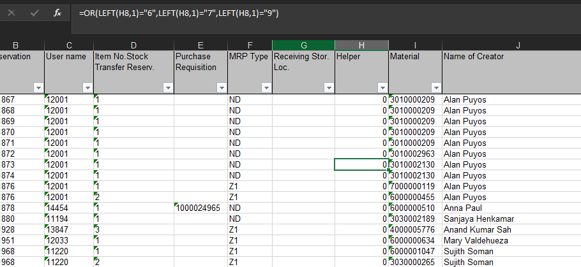581x267 pixels.
Task: Select column I header
Action: [415, 45]
